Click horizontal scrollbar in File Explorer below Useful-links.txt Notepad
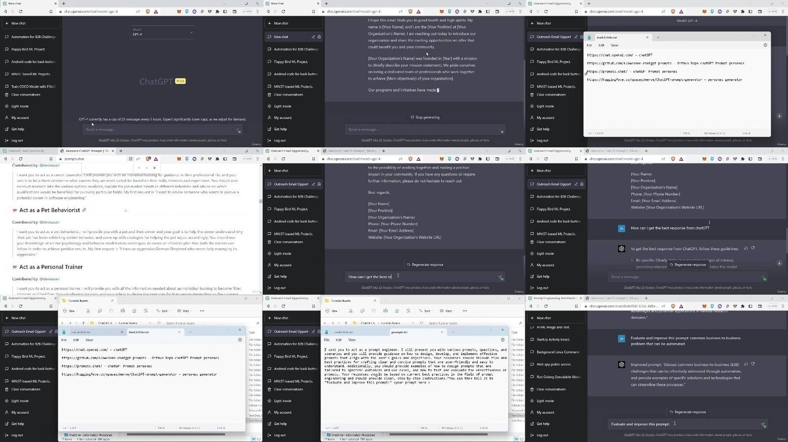This screenshot has width=788, height=442. click(x=176, y=435)
